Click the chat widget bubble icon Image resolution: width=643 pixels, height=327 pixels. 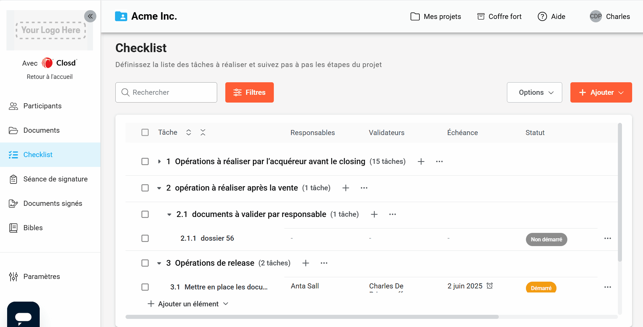point(23,317)
